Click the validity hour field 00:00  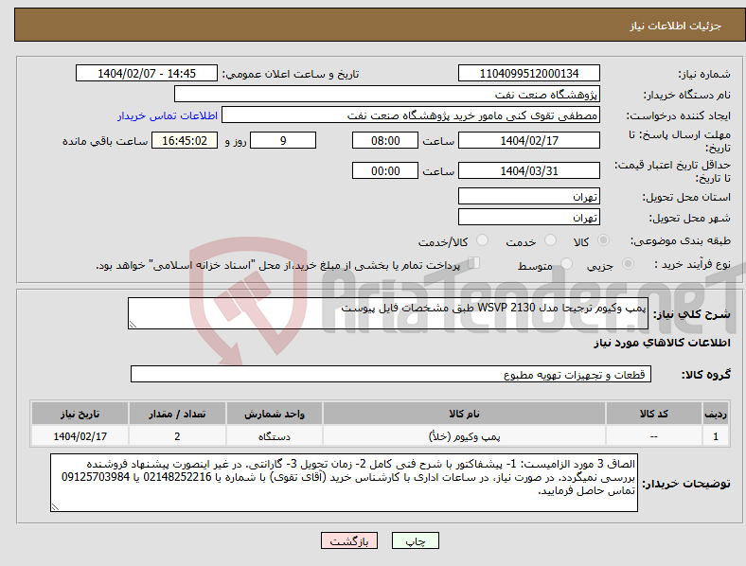click(385, 170)
